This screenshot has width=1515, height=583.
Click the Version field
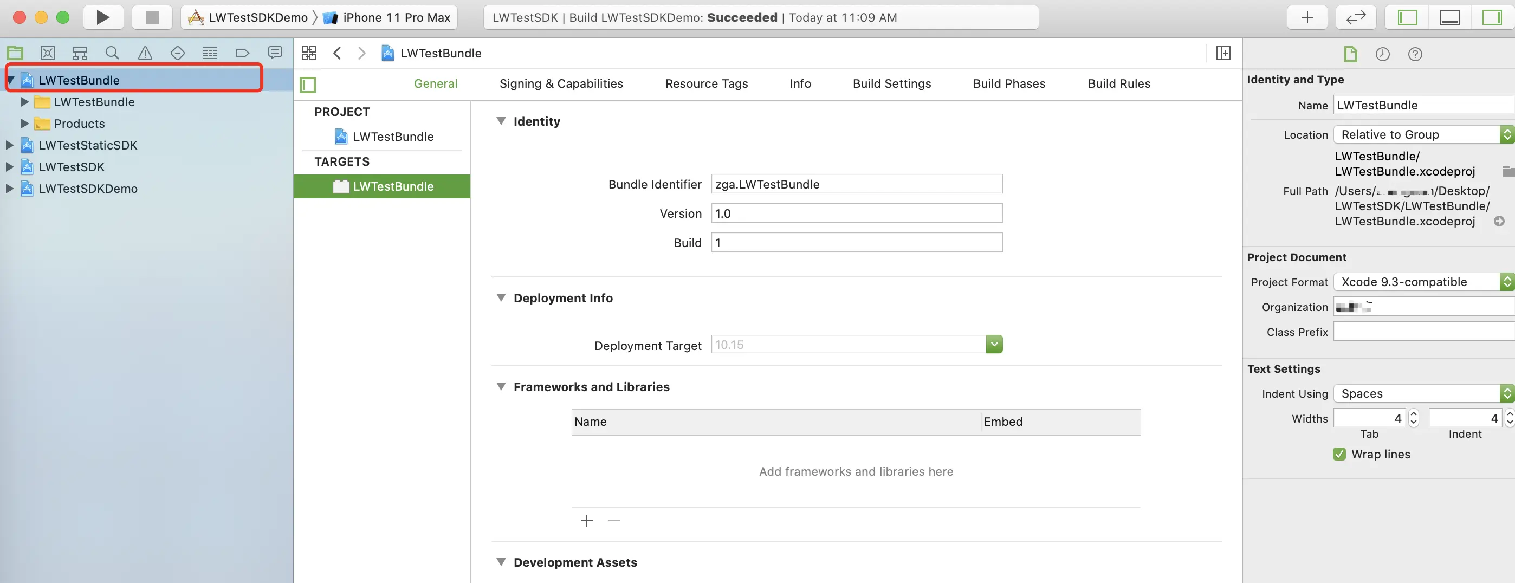[856, 213]
